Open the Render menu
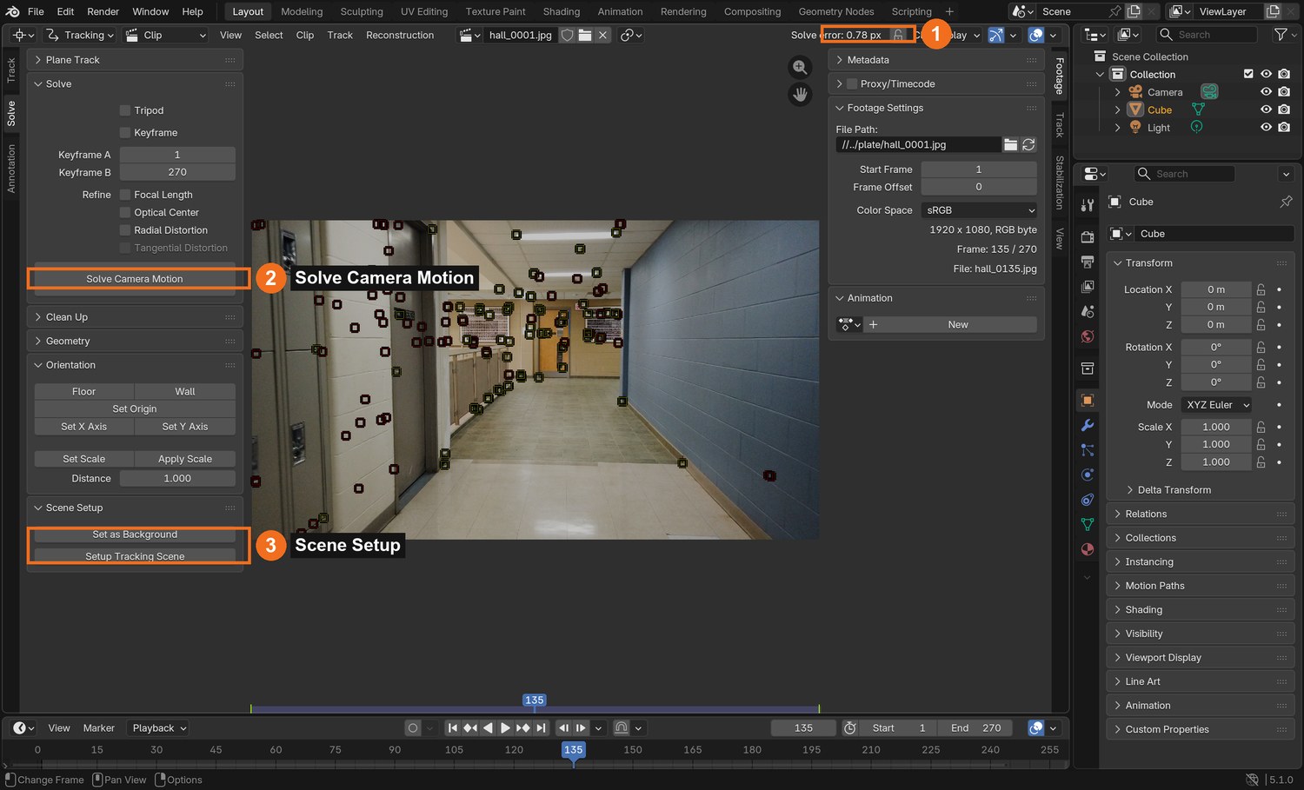 pyautogui.click(x=103, y=11)
